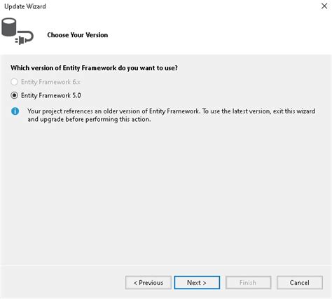This screenshot has height=299, width=332.
Task: Go back with the Previous button
Action: pos(148,283)
